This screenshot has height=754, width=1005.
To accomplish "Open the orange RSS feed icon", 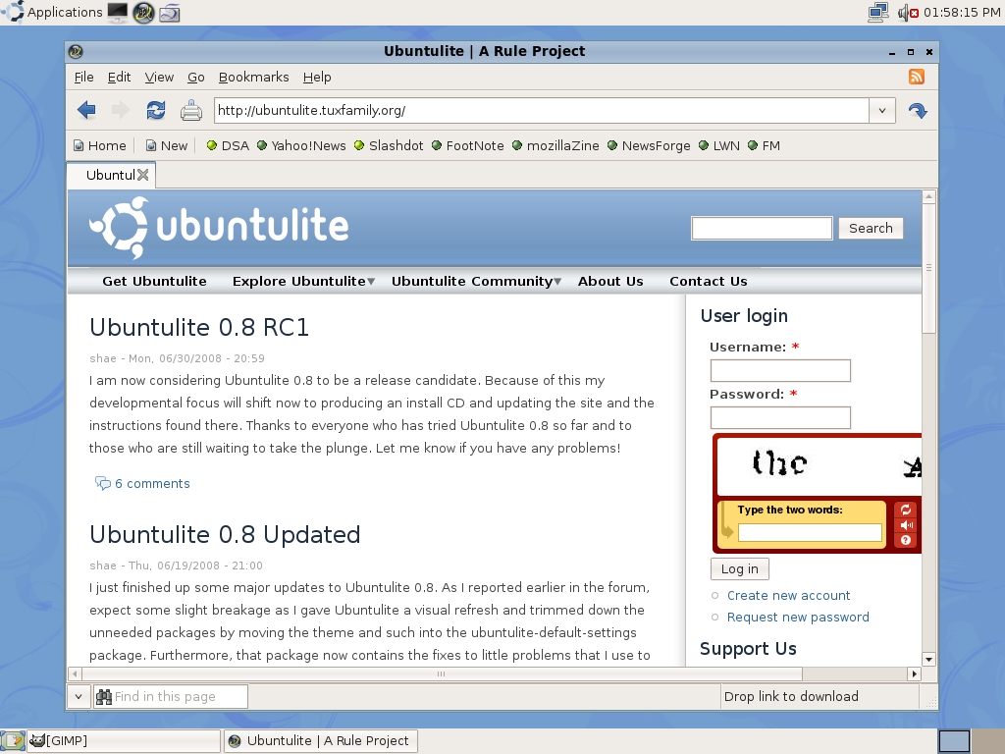I will (x=917, y=77).
